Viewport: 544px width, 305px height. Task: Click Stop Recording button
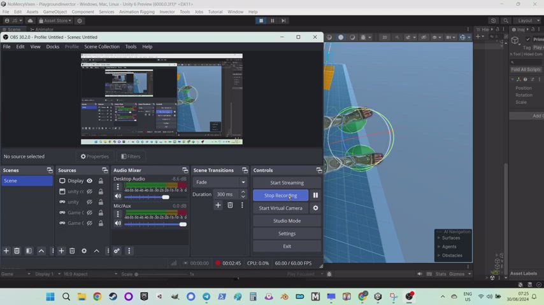[281, 195]
